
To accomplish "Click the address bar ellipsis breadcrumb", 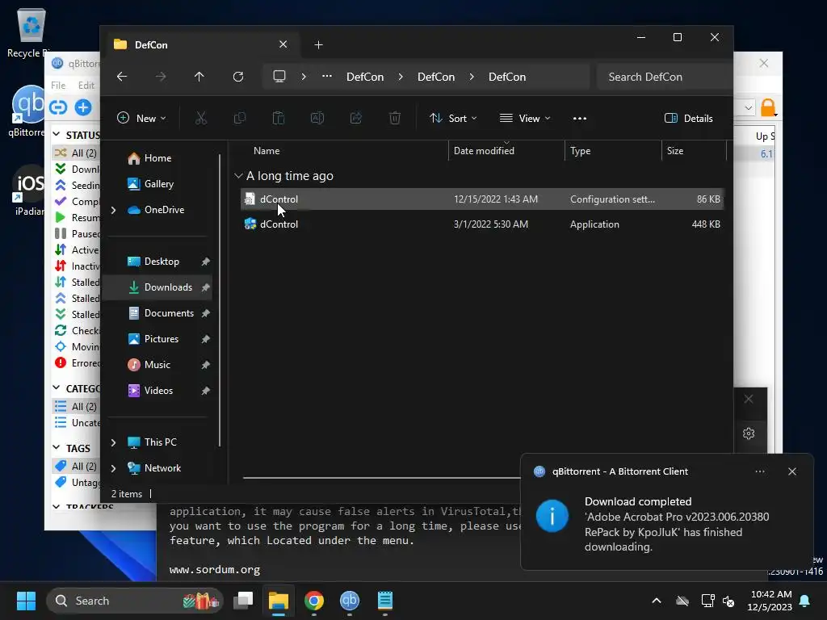I will [x=327, y=77].
